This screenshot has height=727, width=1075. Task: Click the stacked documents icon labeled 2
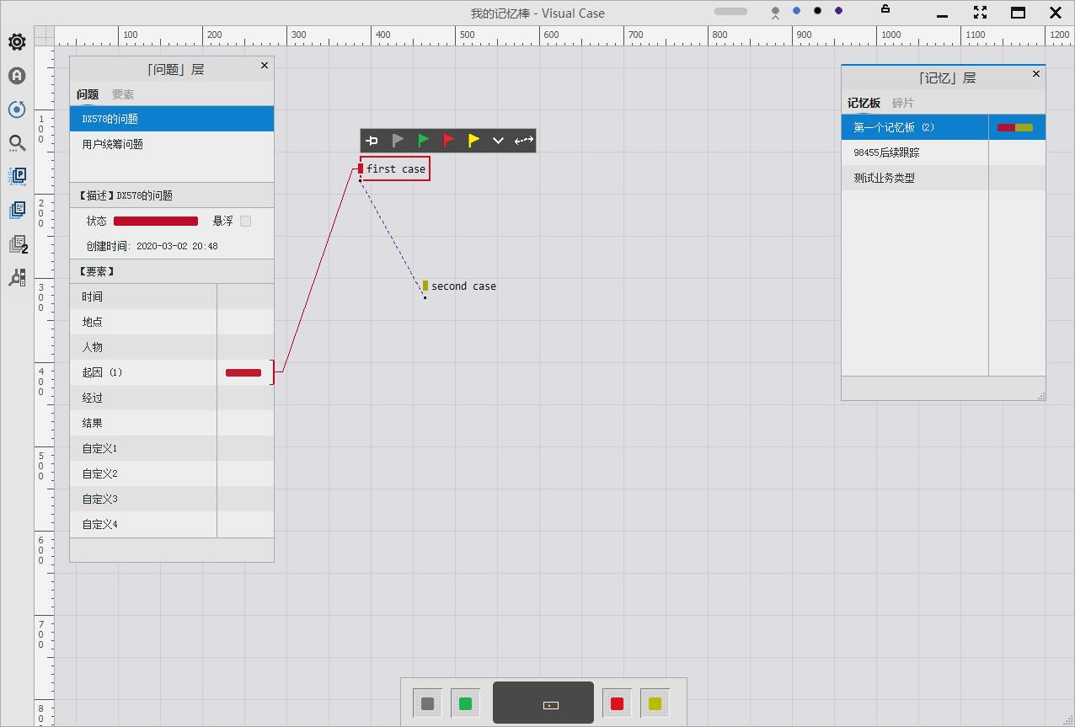coord(18,244)
